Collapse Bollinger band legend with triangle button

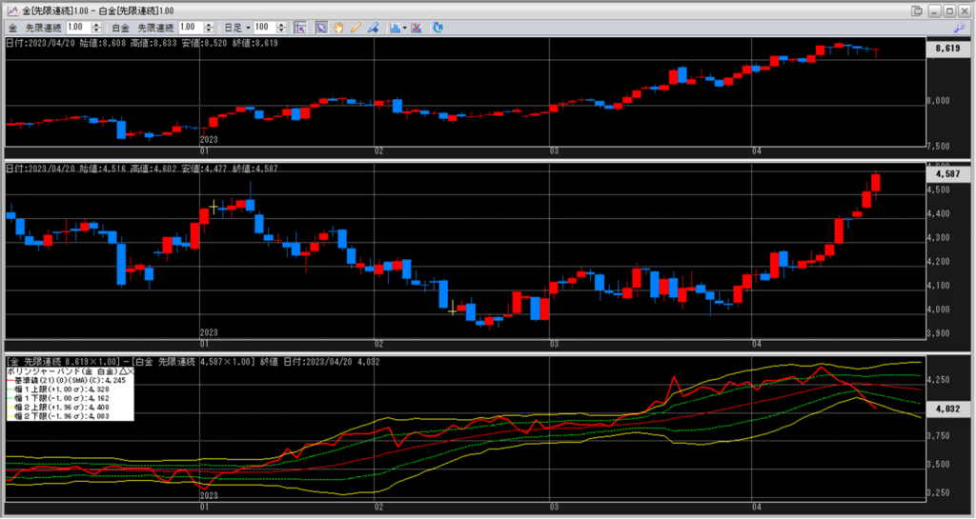(121, 370)
